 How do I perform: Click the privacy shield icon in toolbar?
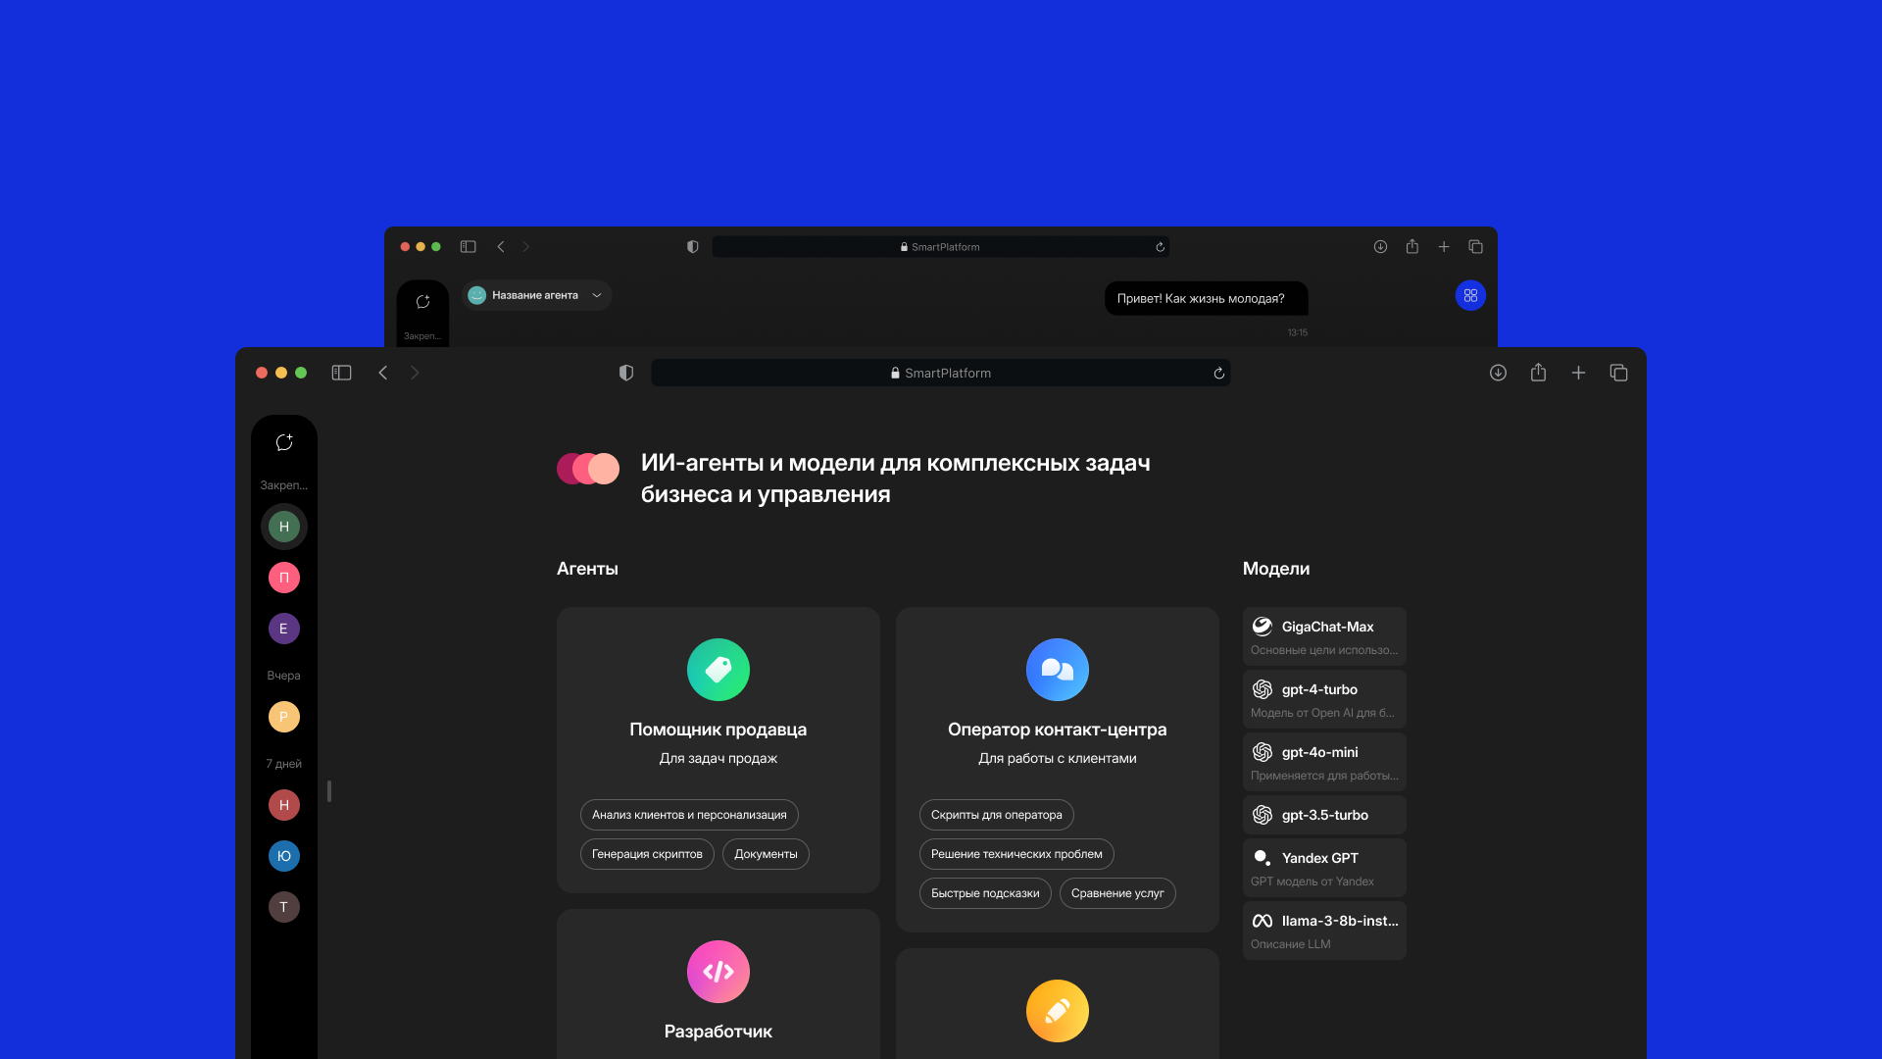(x=626, y=373)
